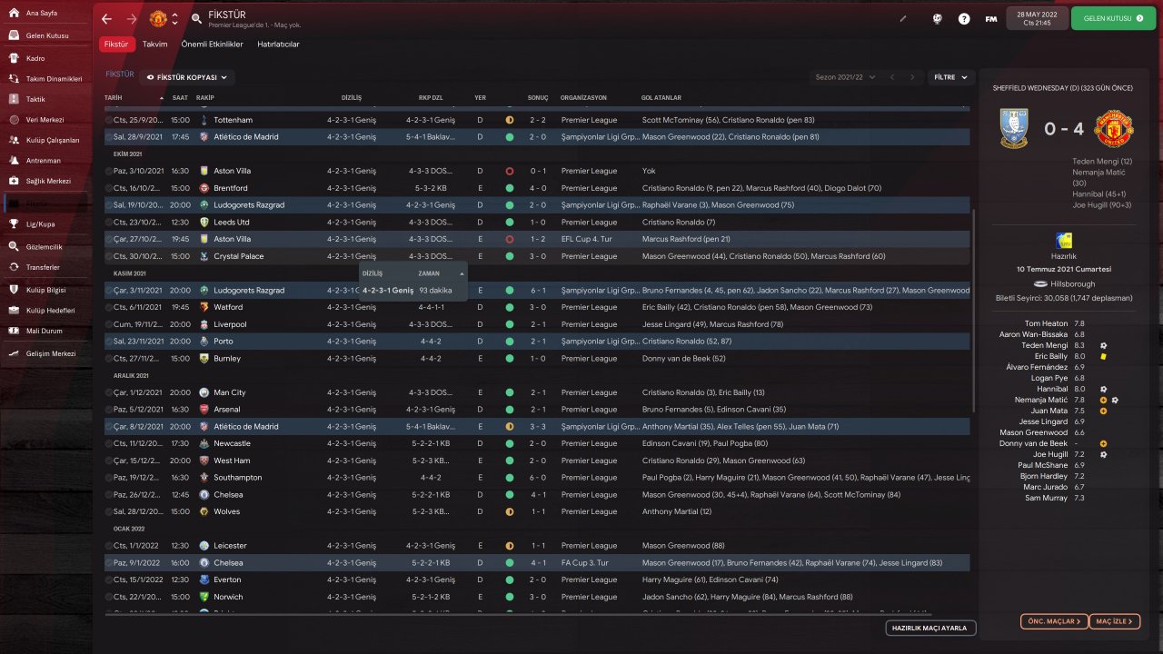
Task: Go forward with the right arrow
Action: click(132, 18)
